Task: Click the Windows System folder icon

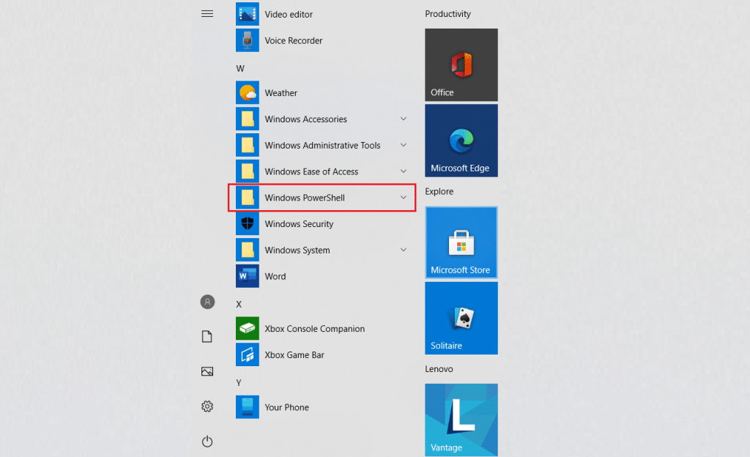Action: pos(248,250)
